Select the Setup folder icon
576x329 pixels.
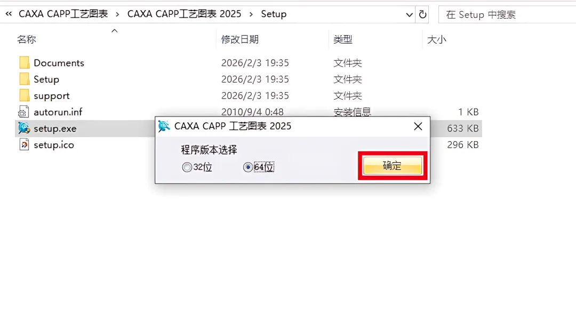(x=24, y=79)
